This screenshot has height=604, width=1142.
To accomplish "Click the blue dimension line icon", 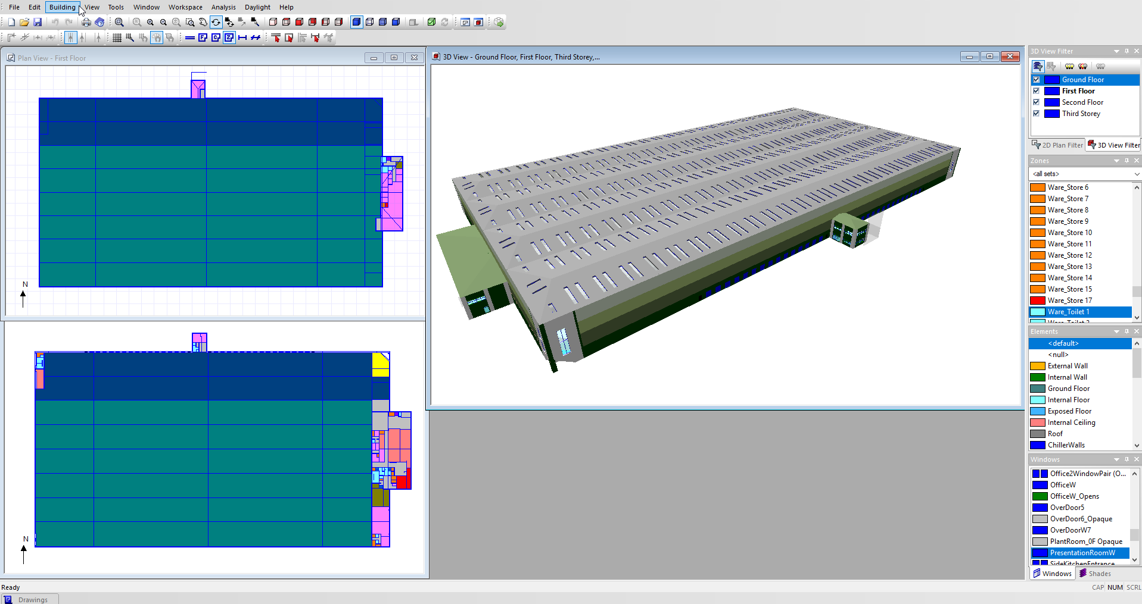I will (x=242, y=37).
